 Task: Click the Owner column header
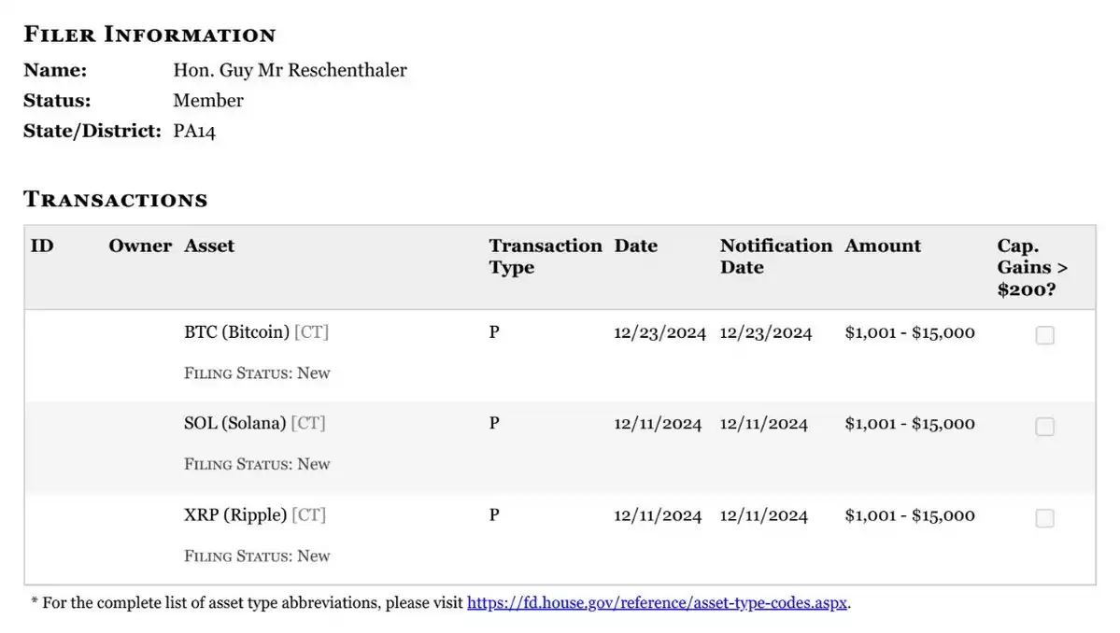[140, 246]
